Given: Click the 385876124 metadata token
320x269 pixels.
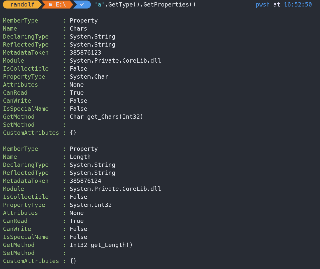Looking at the screenshot, I should [85, 181].
